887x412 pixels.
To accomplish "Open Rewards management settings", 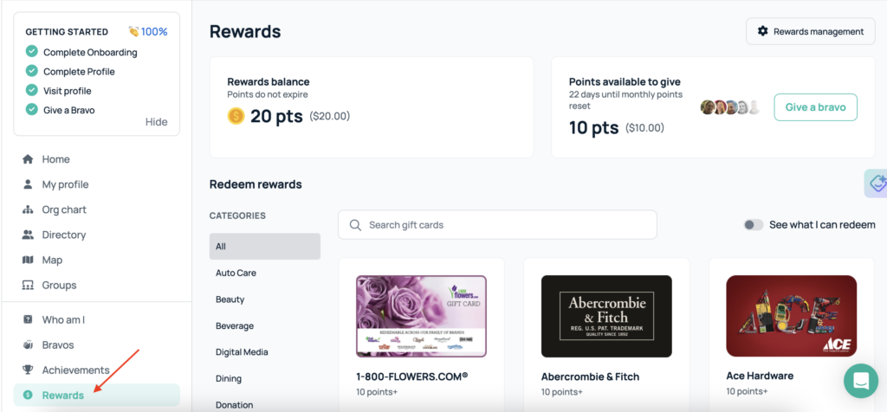I will click(810, 31).
